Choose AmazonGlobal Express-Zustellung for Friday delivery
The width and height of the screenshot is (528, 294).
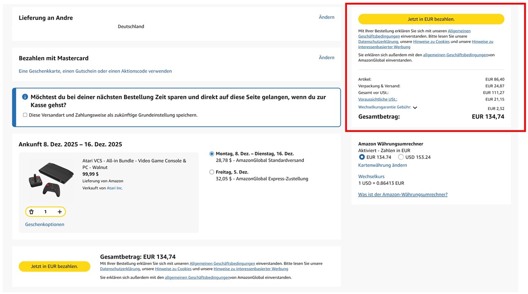211,172
